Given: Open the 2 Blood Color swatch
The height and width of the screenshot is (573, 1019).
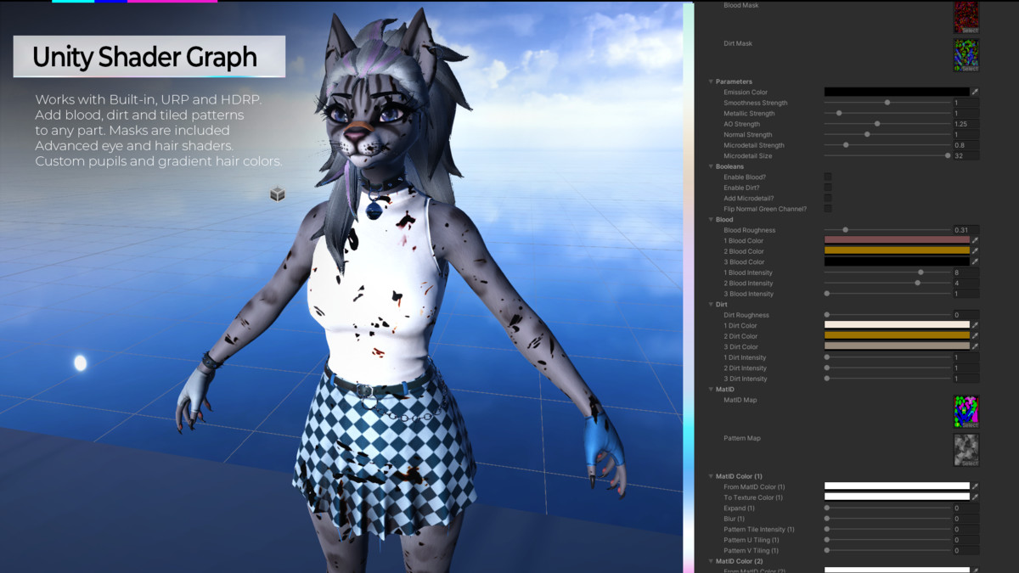Looking at the screenshot, I should click(897, 251).
